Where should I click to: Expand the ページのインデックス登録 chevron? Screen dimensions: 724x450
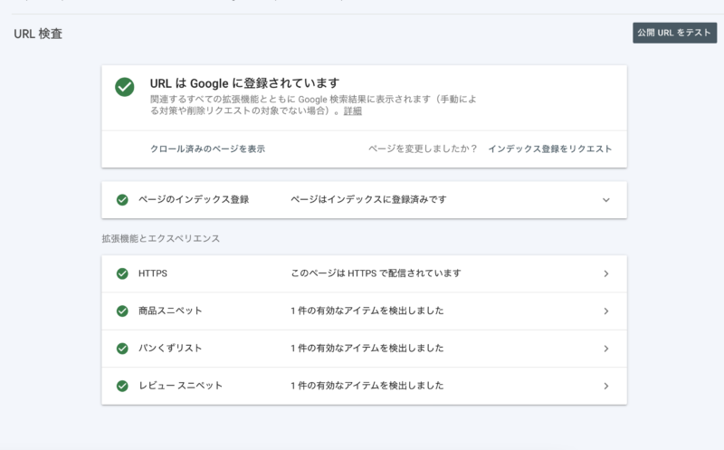click(606, 200)
